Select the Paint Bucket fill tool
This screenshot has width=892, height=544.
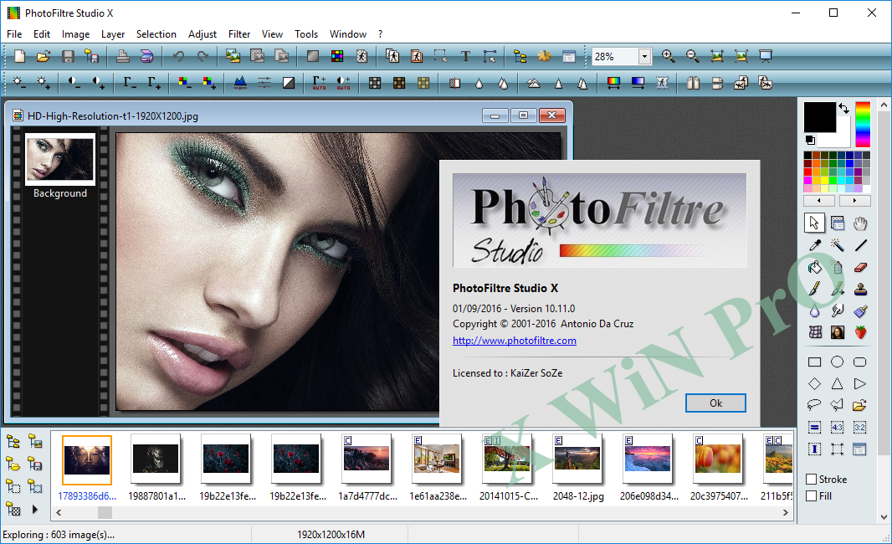(814, 267)
